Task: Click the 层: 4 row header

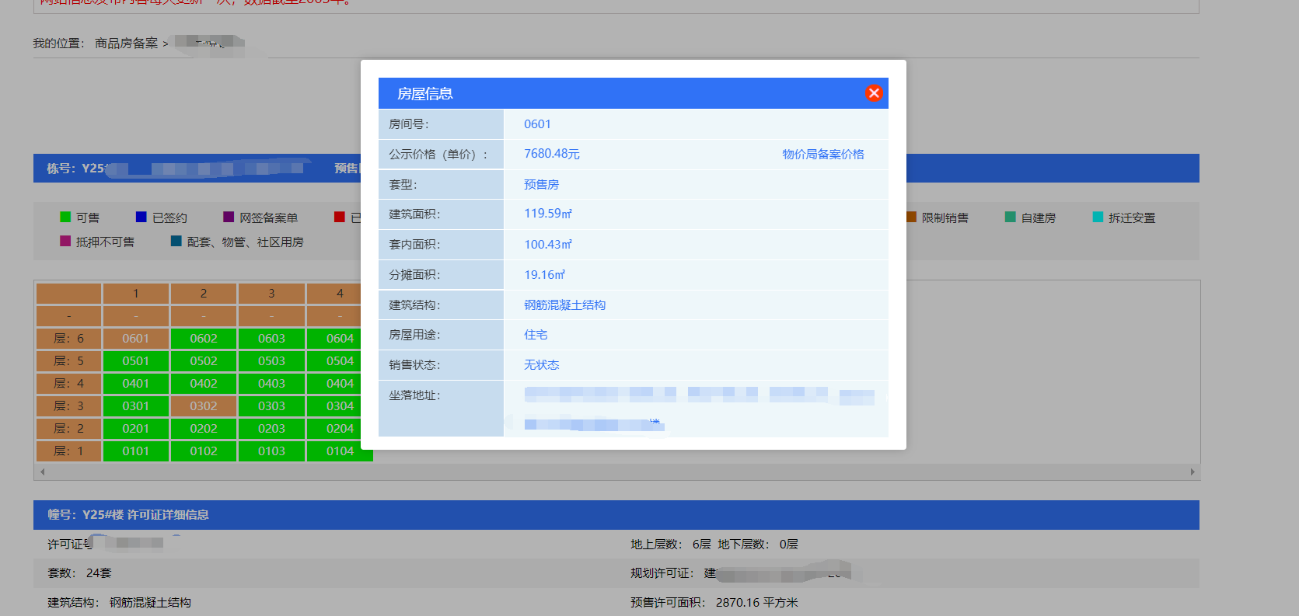Action: click(x=68, y=384)
